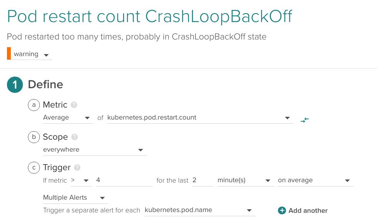Click the Add another link
This screenshot has width=377, height=224.
pyautogui.click(x=308, y=210)
